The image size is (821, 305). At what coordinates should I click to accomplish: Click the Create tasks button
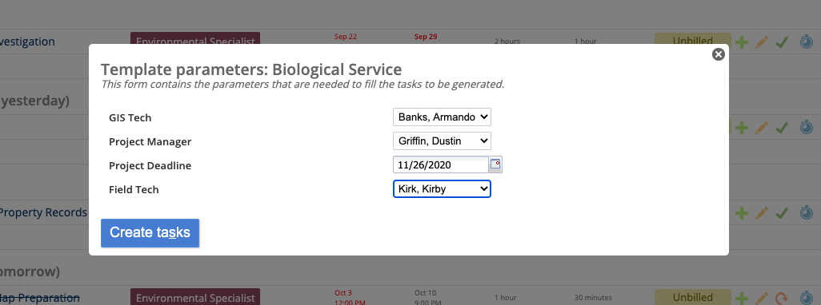[150, 233]
